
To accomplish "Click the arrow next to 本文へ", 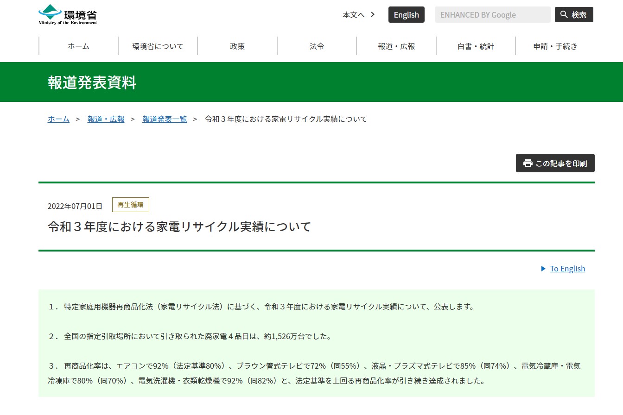I will (373, 15).
